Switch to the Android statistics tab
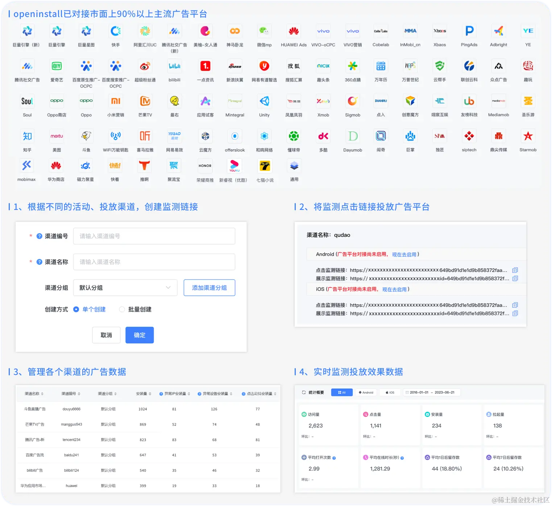Screen dimensions: 552x506 coord(366,392)
